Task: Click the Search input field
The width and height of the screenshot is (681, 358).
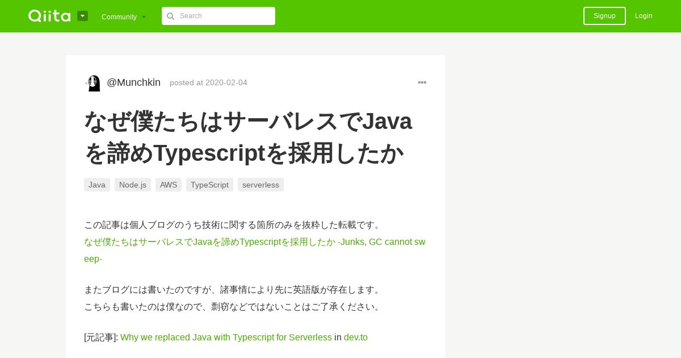Action: 218,16
